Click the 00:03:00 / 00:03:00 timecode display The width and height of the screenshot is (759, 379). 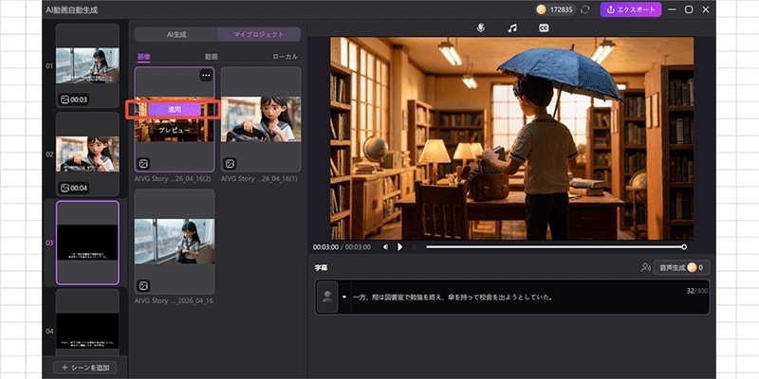click(x=342, y=247)
